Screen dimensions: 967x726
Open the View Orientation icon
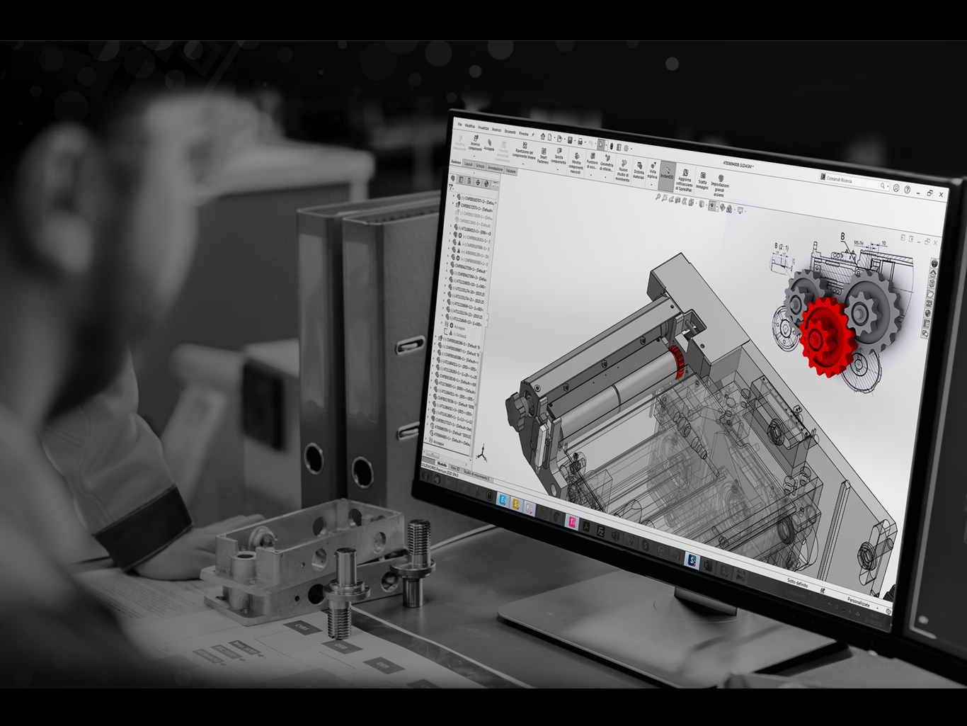pyautogui.click(x=690, y=202)
